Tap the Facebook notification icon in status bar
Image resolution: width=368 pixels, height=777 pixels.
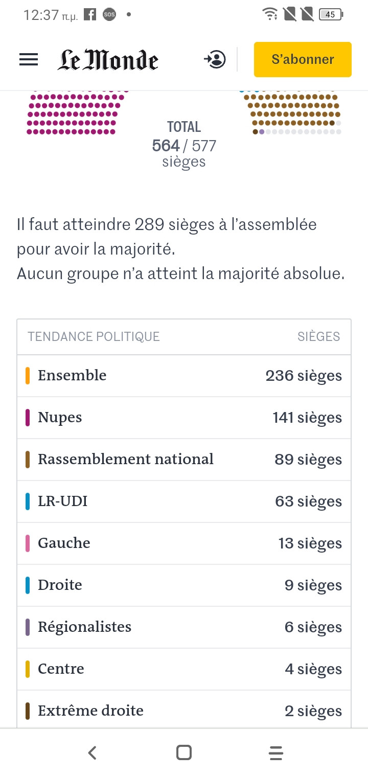90,15
